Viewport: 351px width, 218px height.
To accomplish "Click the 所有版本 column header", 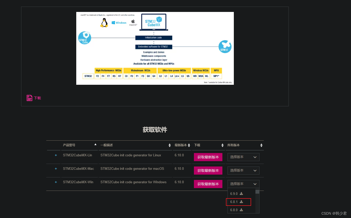I will click(x=234, y=145).
